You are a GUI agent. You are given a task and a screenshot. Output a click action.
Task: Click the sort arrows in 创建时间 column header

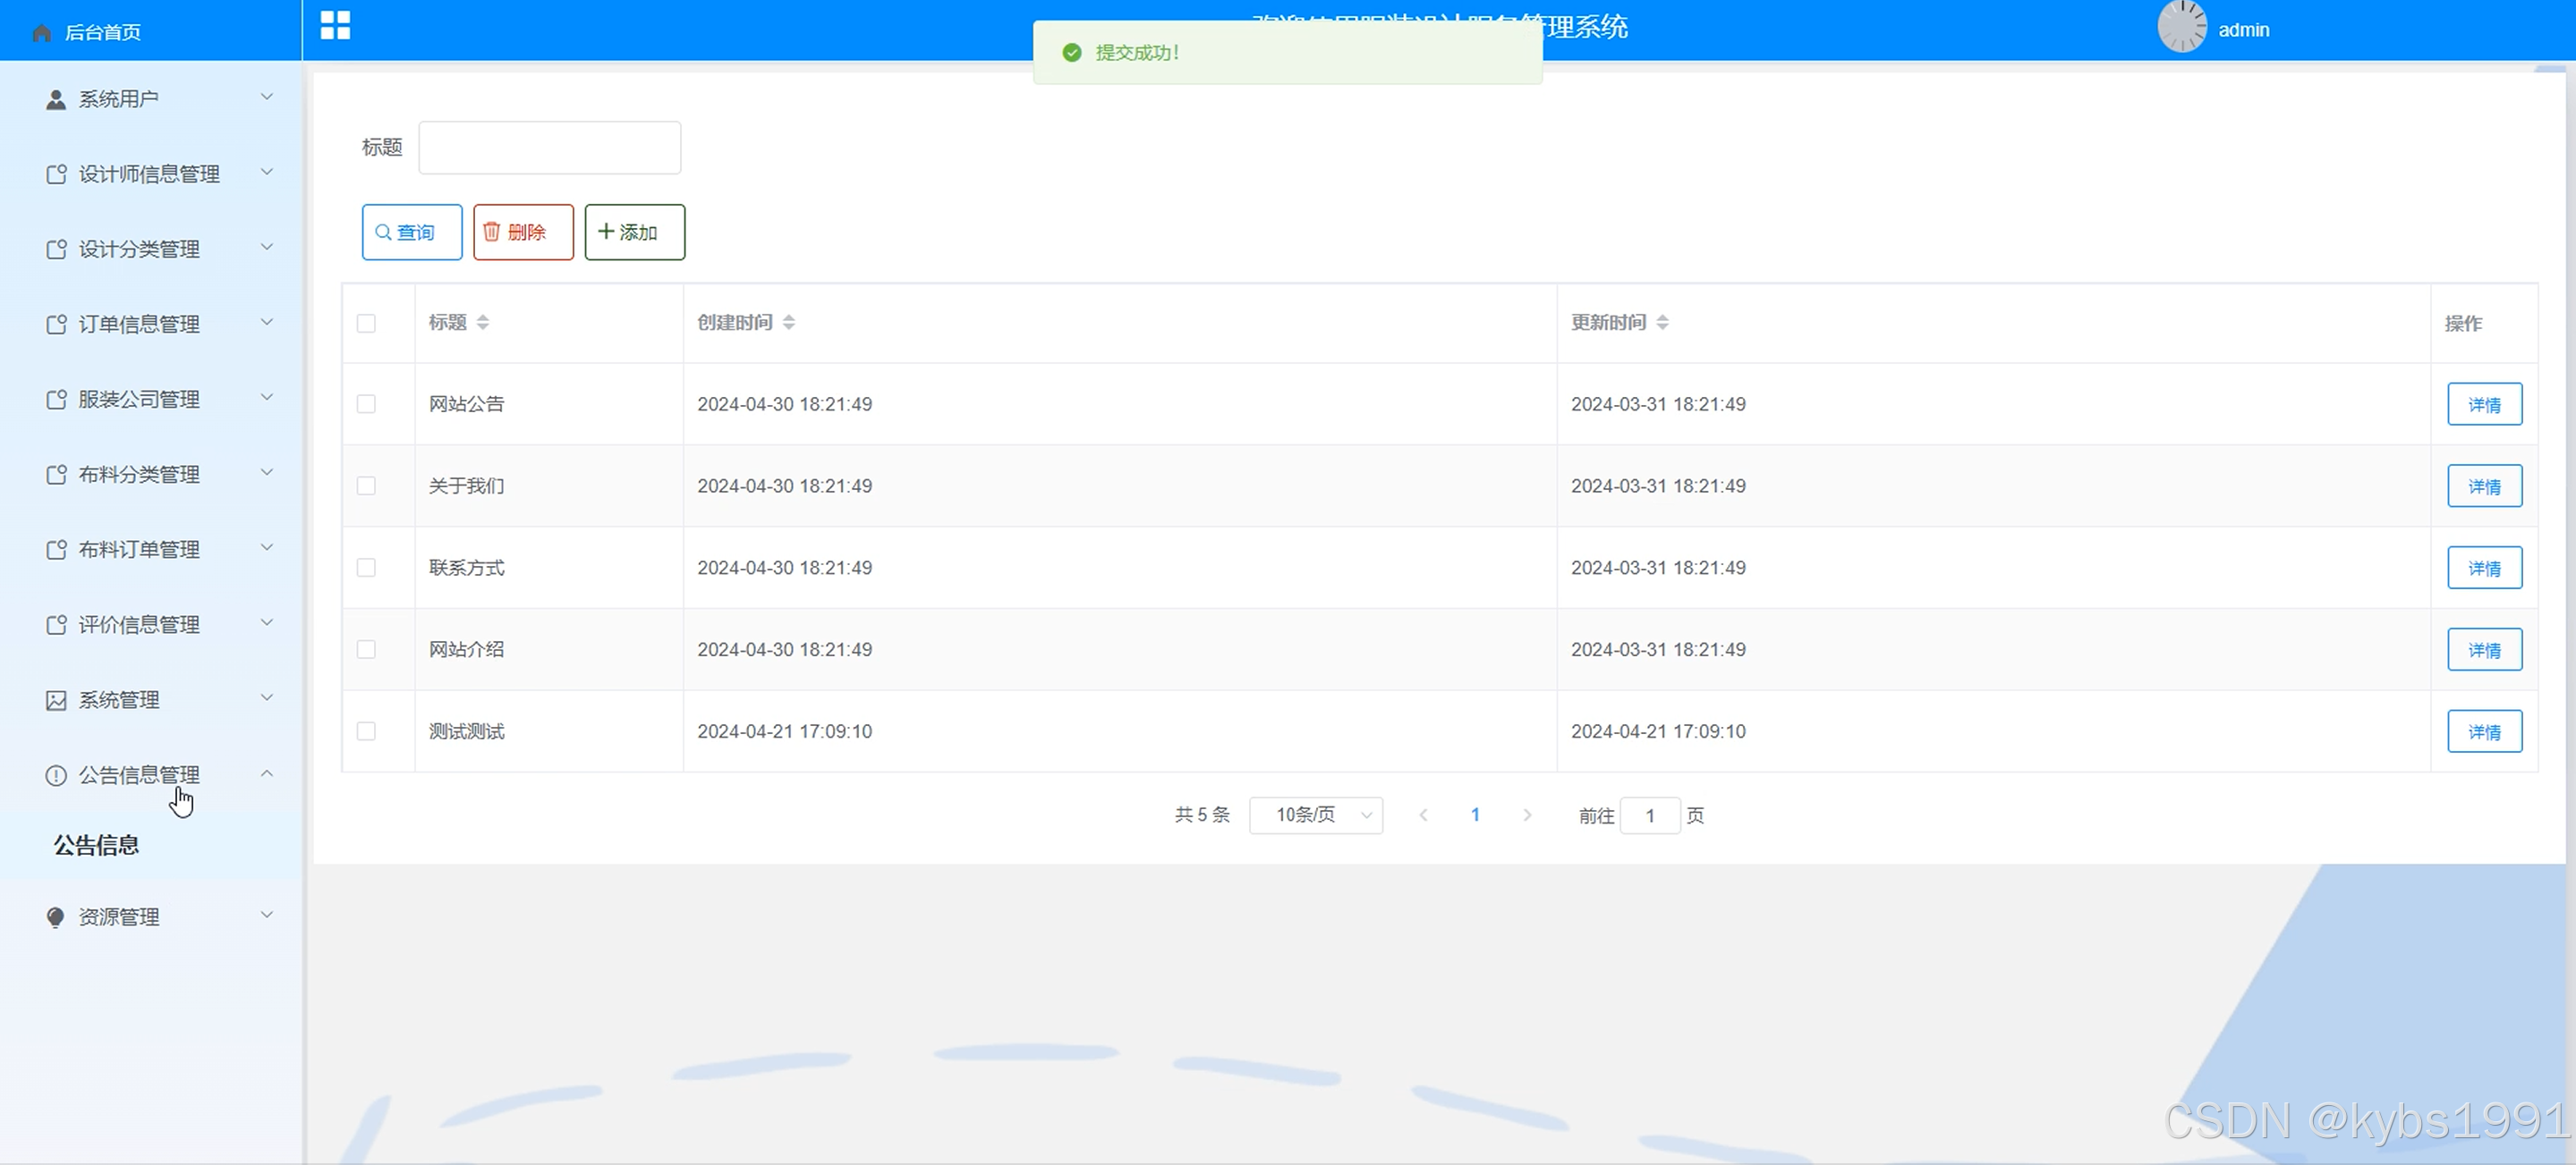pos(789,322)
